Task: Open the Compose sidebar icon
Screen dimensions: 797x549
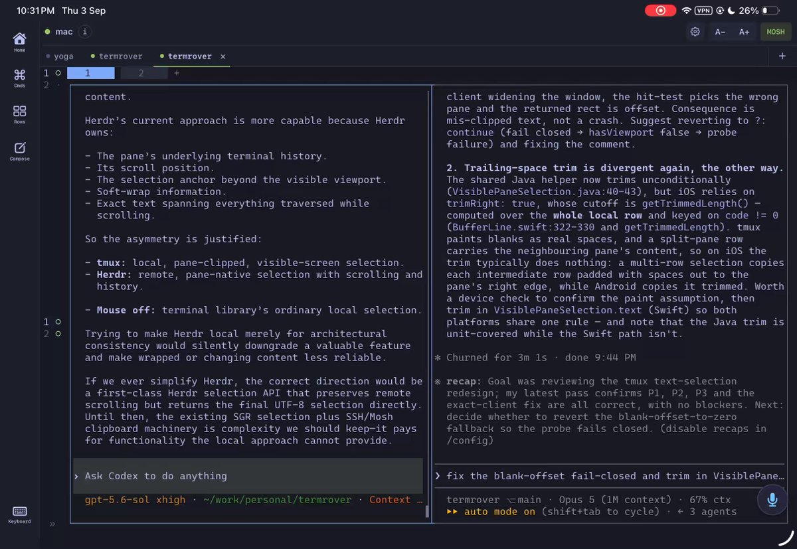Action: (x=20, y=151)
